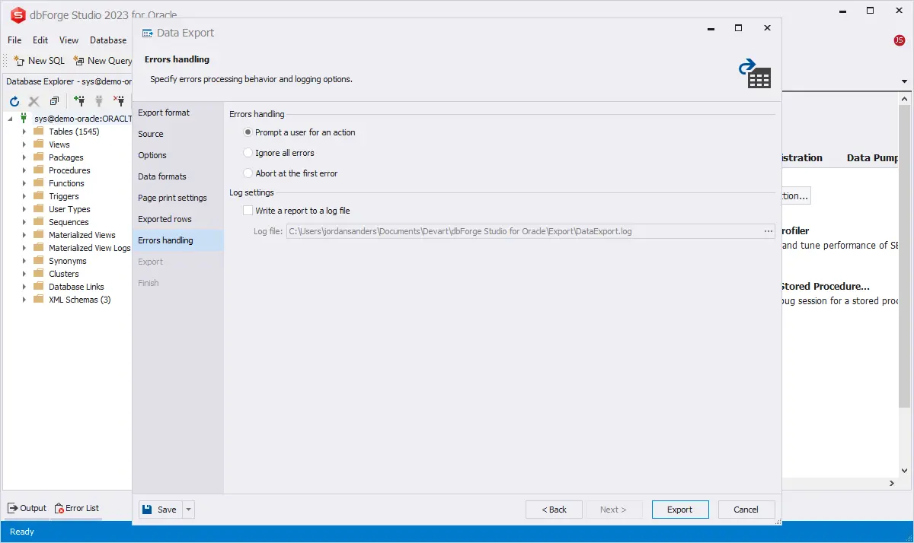Open the Data formats wizard page
914x543 pixels.
[x=162, y=176]
